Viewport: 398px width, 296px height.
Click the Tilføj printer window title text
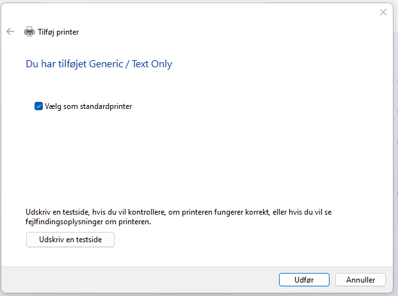coord(58,32)
